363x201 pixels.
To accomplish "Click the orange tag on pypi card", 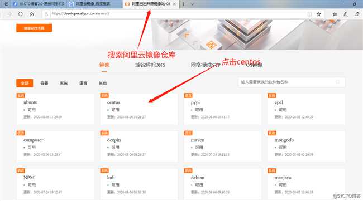I will point(188,96).
